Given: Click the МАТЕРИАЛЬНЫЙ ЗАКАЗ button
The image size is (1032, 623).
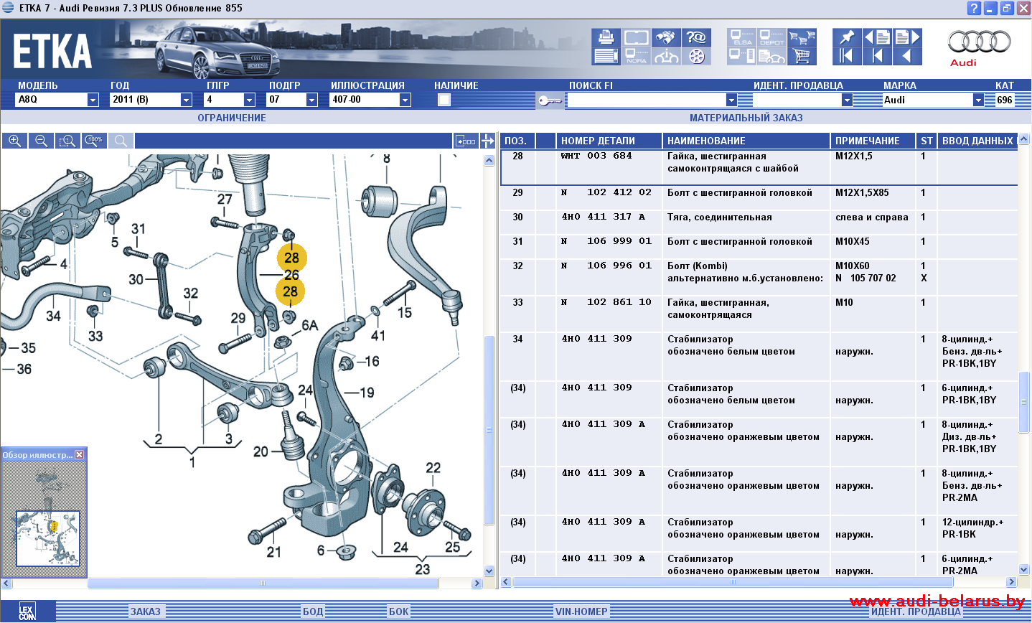Looking at the screenshot, I should 746,118.
